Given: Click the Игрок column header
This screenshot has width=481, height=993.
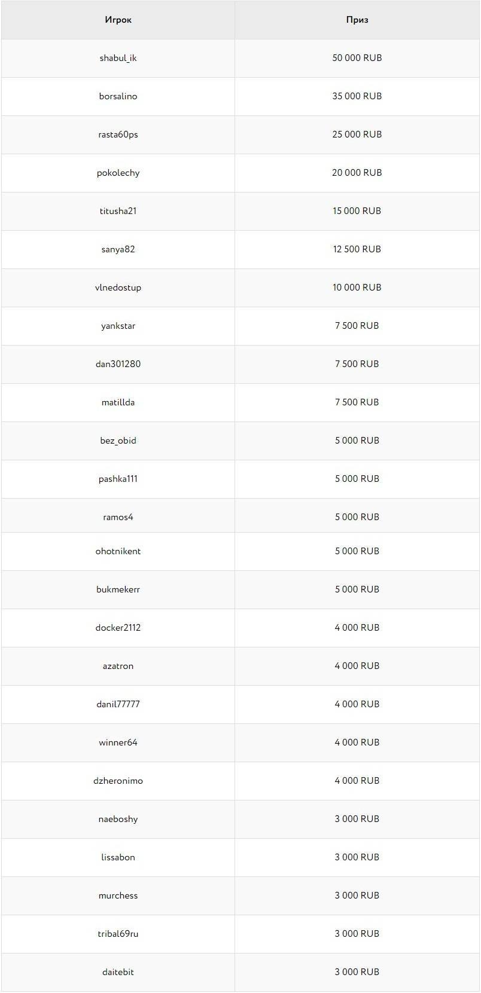Looking at the screenshot, I should coord(118,20).
